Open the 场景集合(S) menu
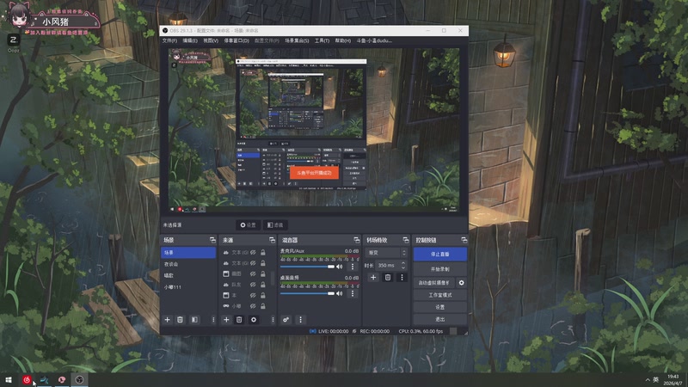The height and width of the screenshot is (387, 688). point(297,40)
